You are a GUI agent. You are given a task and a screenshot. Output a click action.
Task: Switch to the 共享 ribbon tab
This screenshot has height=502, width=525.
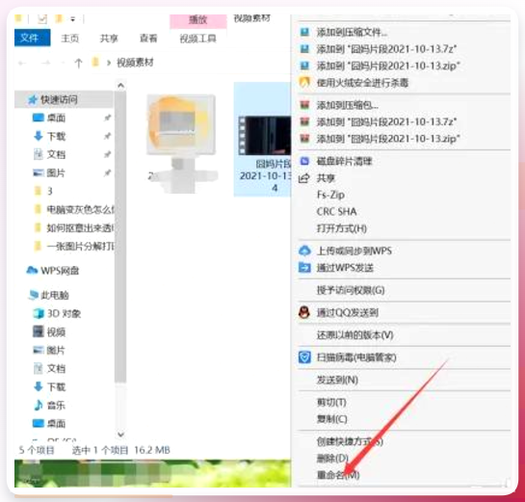[x=109, y=39]
